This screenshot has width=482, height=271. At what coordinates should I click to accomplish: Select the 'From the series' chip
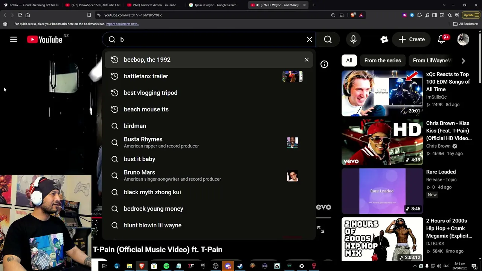click(x=383, y=60)
